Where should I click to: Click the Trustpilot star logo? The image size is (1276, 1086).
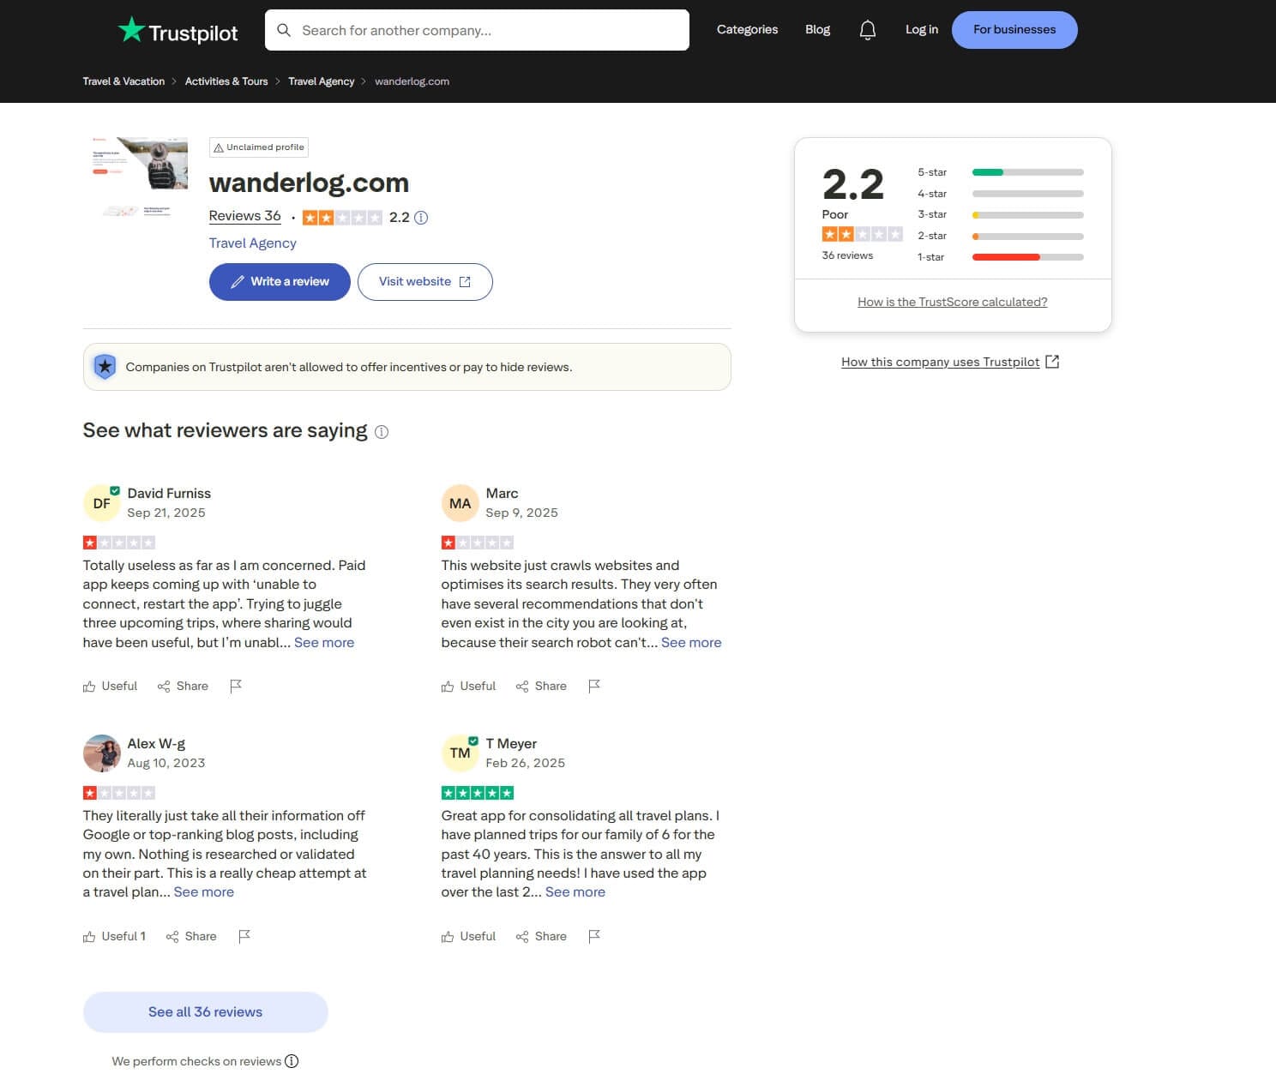tap(132, 29)
